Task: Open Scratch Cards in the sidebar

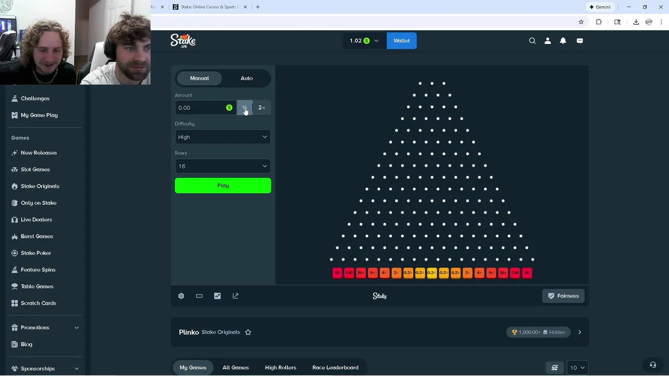Action: (38, 303)
